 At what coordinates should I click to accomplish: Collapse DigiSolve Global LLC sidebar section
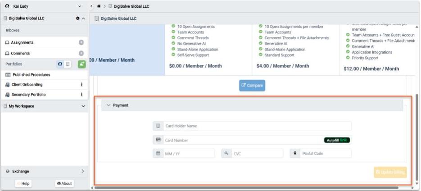pyautogui.click(x=83, y=18)
